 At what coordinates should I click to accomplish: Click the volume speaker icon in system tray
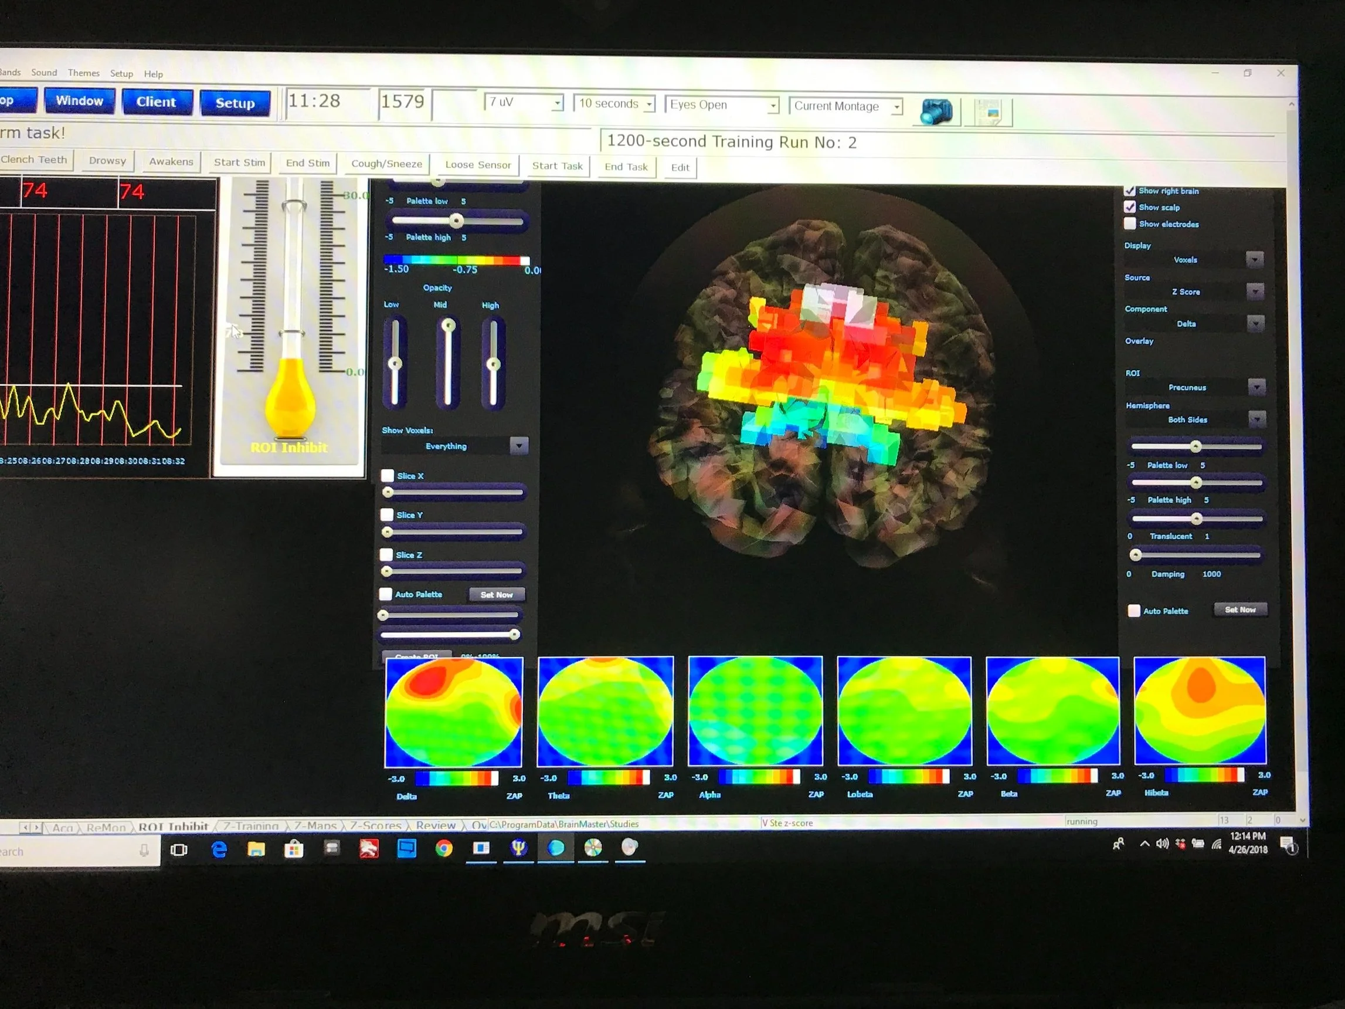tap(1162, 844)
